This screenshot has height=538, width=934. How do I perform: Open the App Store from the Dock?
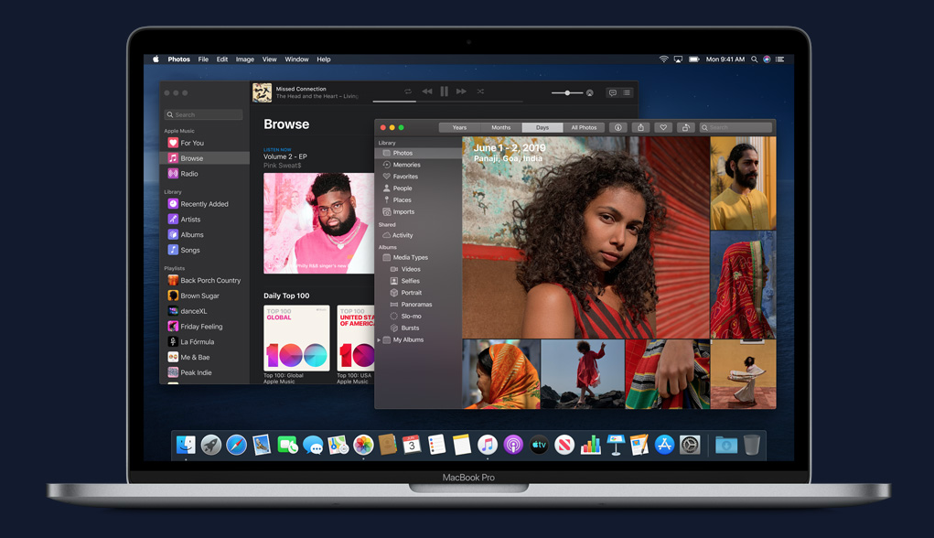[x=664, y=445]
